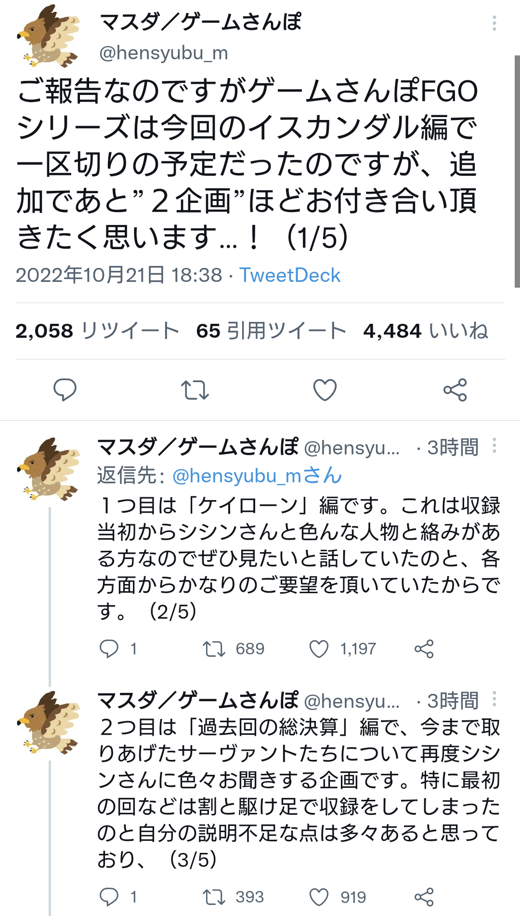Reply to the ケイローン tweet (2/5)
Screen dimensions: 520x916
(x=109, y=649)
